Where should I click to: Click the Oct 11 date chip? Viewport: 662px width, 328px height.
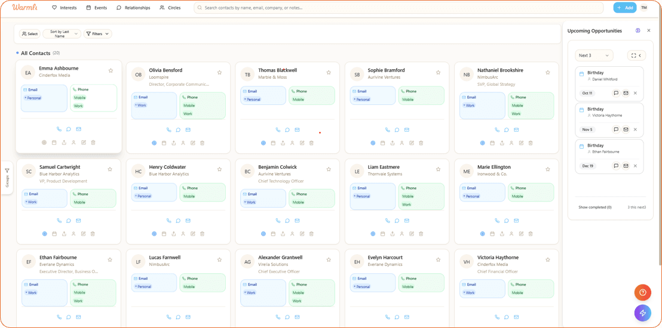(x=587, y=93)
